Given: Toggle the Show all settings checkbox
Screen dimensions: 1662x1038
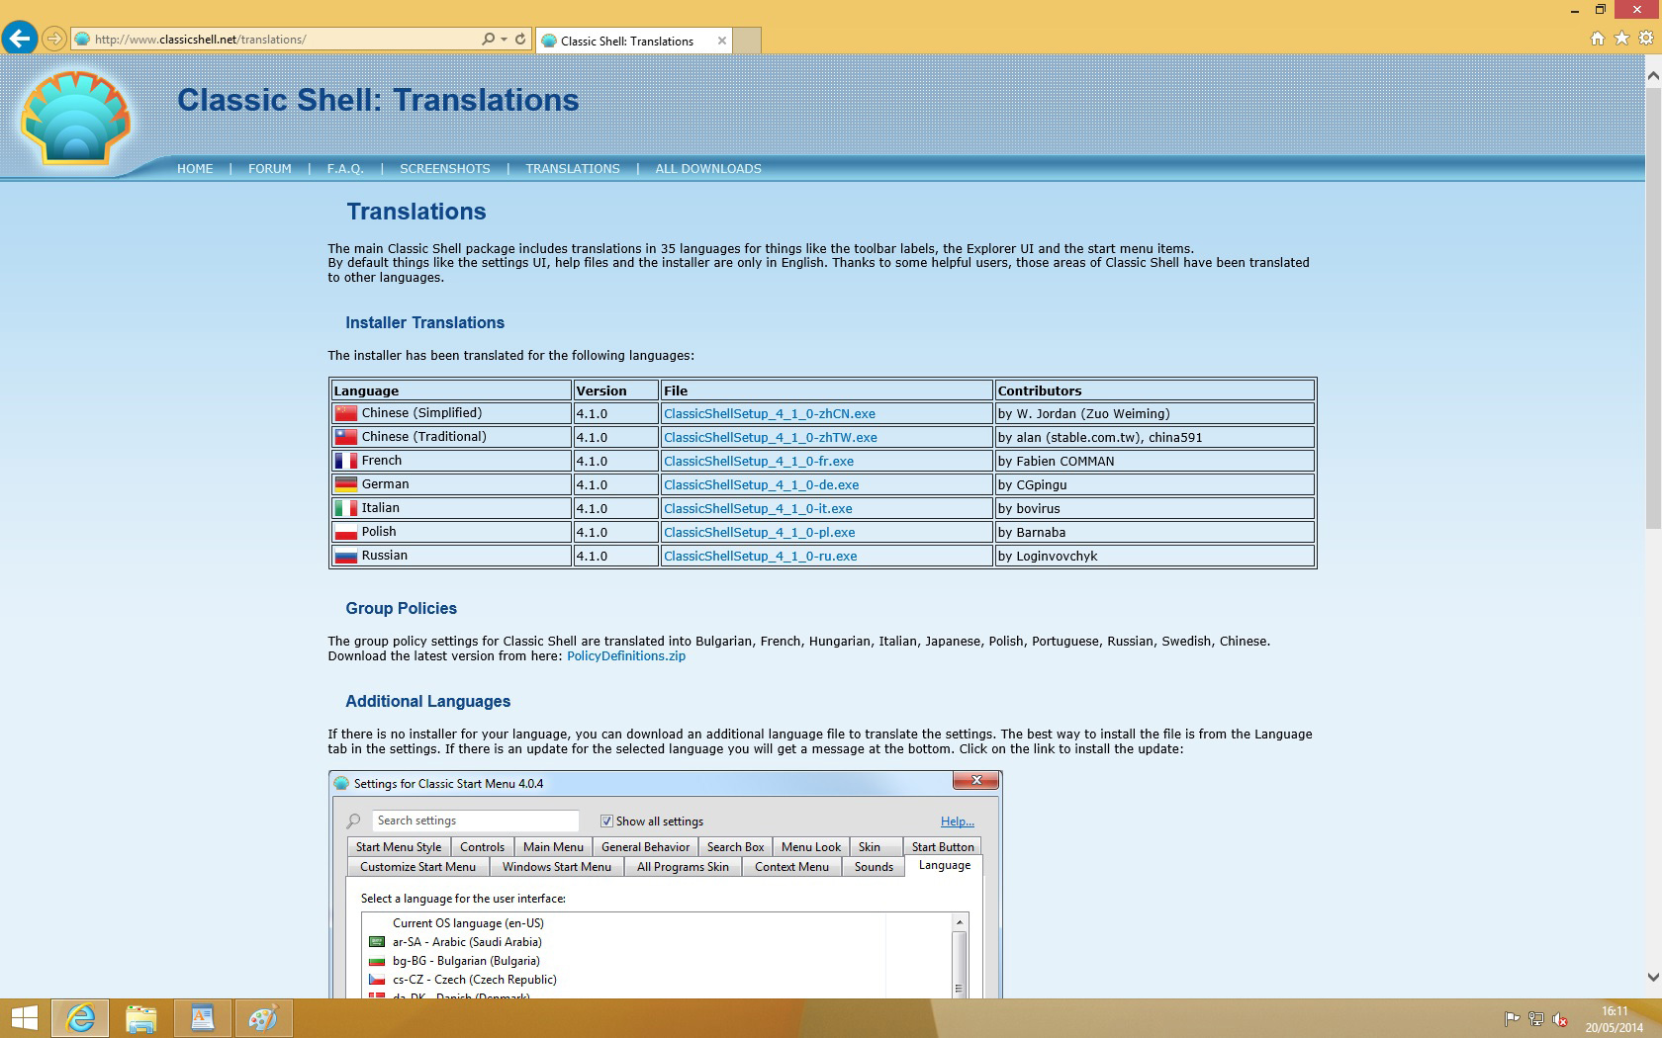Looking at the screenshot, I should tap(606, 822).
